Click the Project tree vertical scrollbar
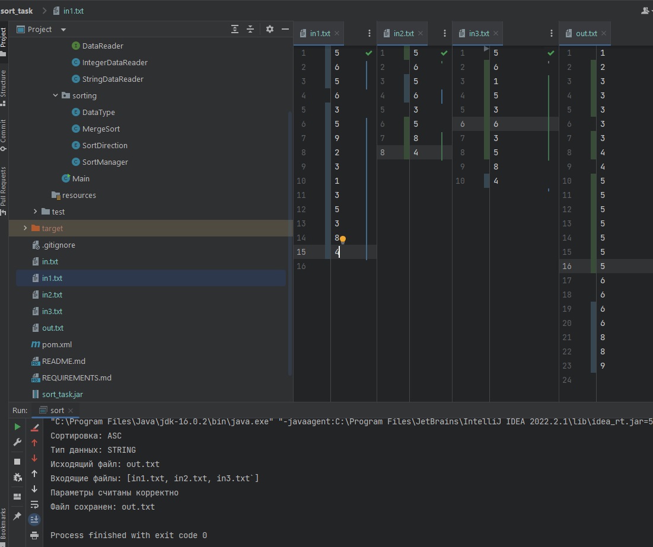The width and height of the screenshot is (653, 547). [290, 244]
